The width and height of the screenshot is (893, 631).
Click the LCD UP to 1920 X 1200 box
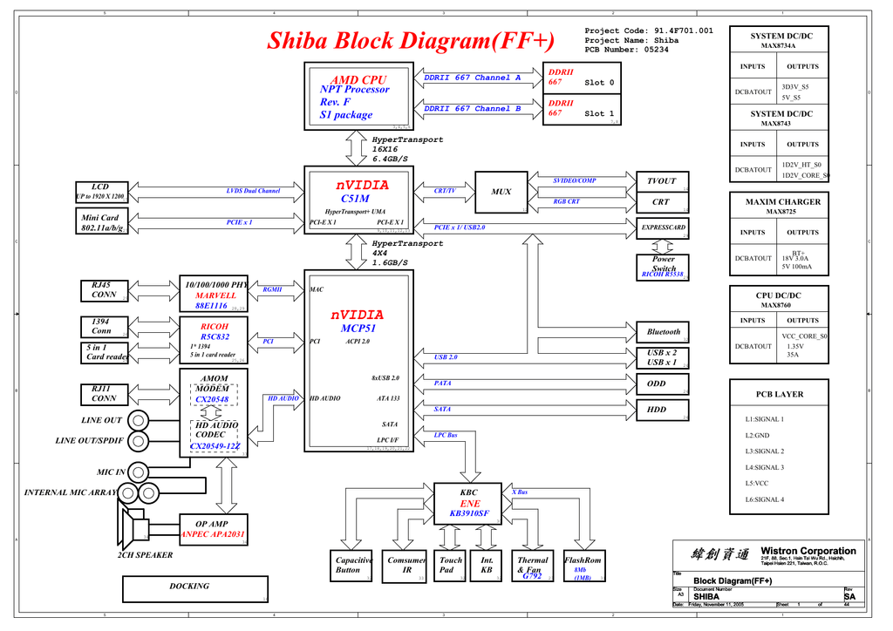(102, 193)
